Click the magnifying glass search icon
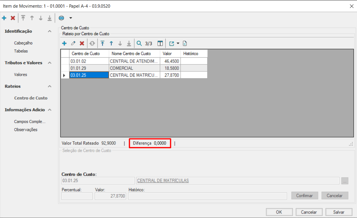The width and height of the screenshot is (357, 218). (139, 43)
